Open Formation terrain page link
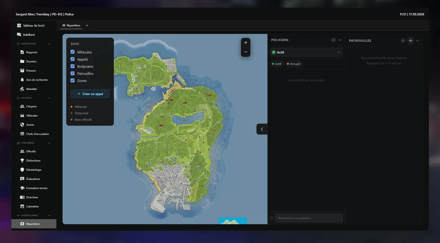This screenshot has width=440, height=243. pos(37,188)
